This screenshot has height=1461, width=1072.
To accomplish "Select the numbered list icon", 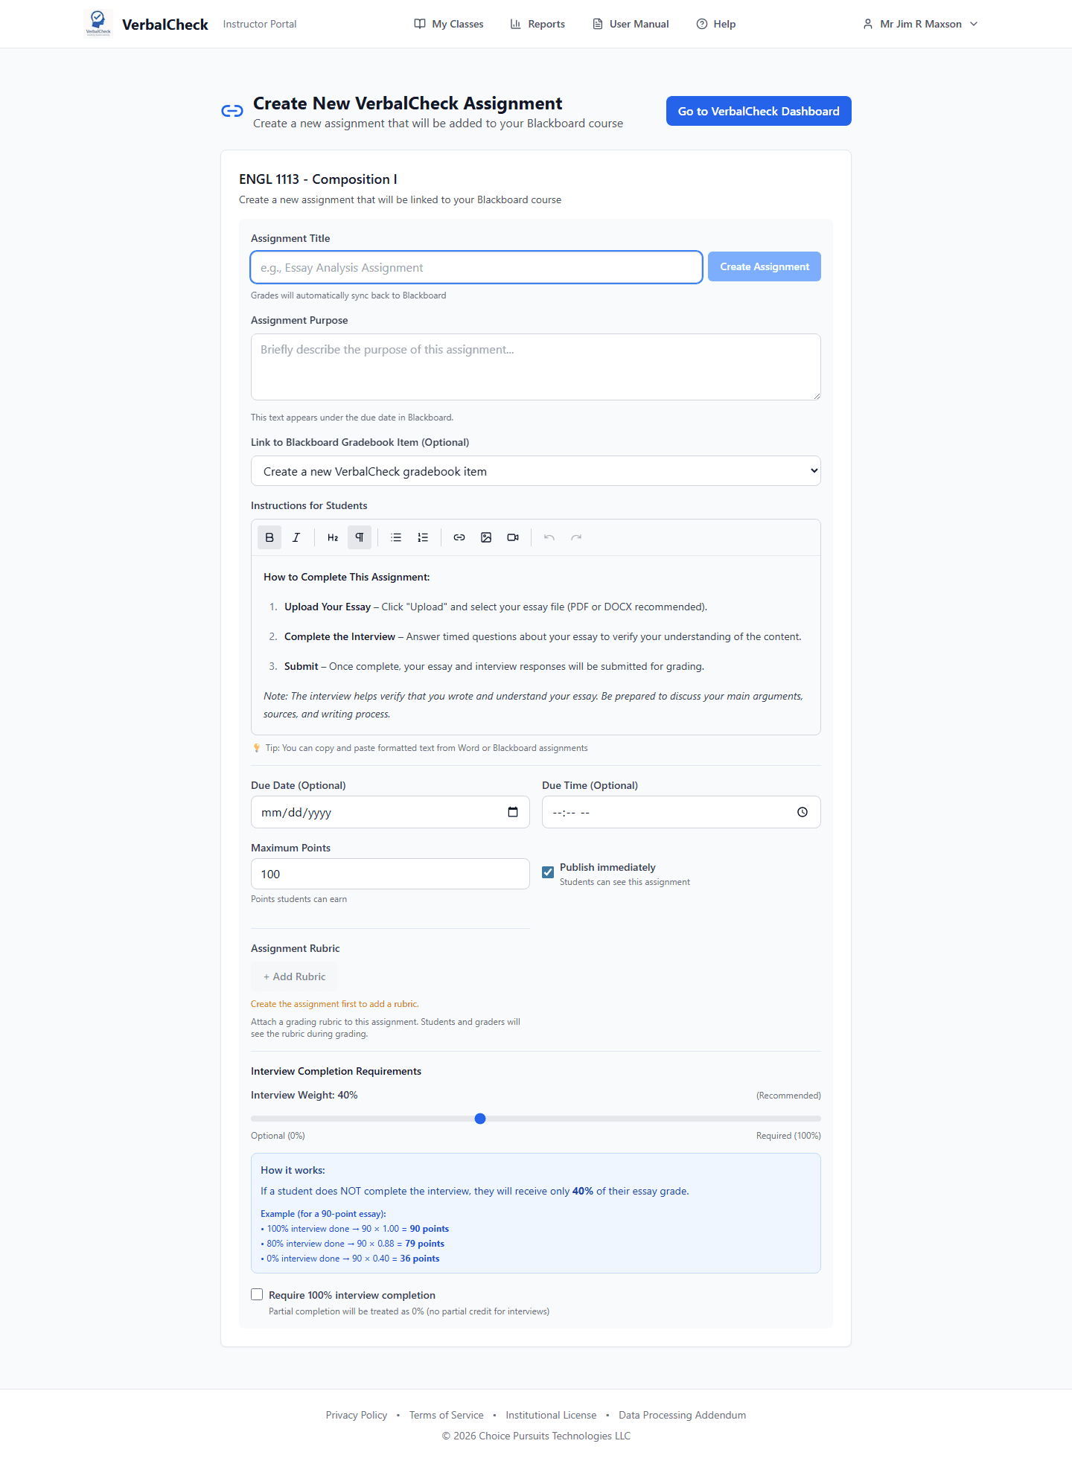I will click(x=423, y=537).
